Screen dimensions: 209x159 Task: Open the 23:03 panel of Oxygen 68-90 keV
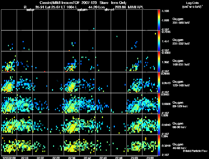[x=134, y=124]
